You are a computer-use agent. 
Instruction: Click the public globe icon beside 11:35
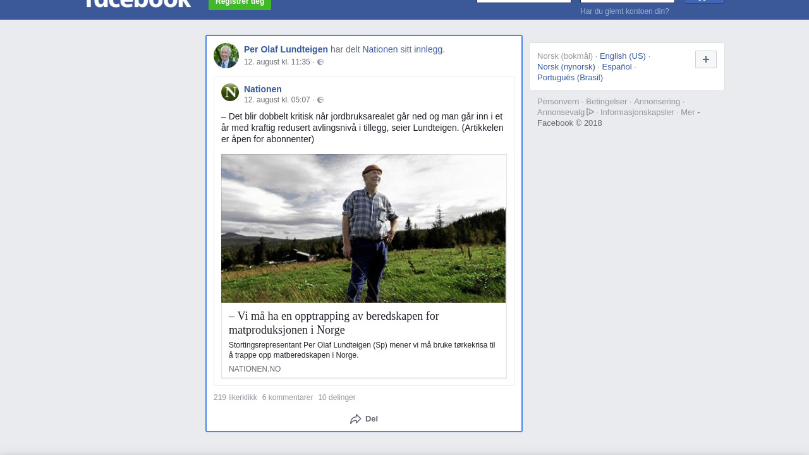point(320,62)
